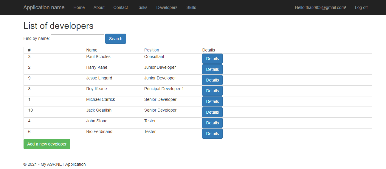386x169 pixels.
Task: Click John Stone's Tester cell
Action: [x=150, y=121]
